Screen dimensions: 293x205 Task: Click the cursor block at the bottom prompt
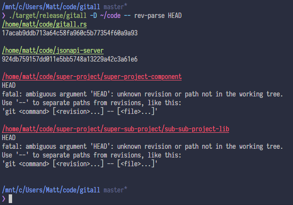(10, 199)
